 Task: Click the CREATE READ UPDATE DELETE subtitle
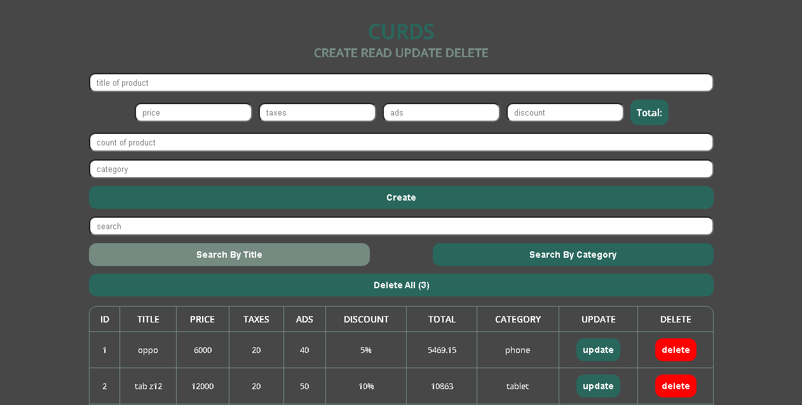coord(401,53)
